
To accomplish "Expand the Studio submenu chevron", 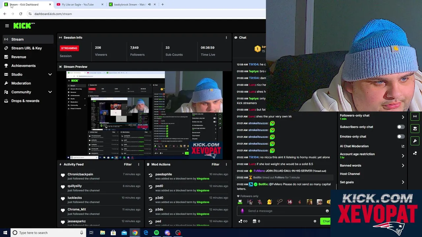I will [50, 74].
